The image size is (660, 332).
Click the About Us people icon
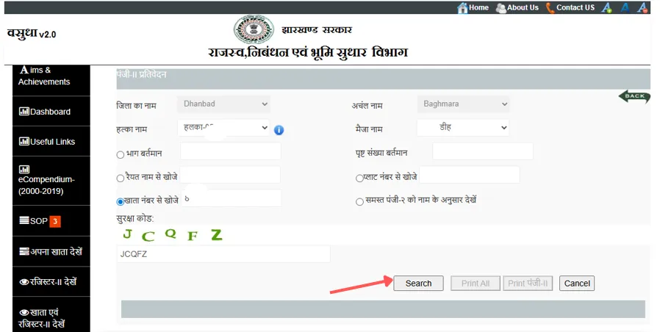[x=501, y=8]
